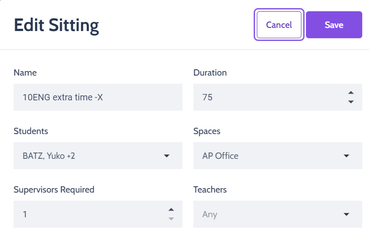
Task: Click the Supervisors Required label
Action: (54, 190)
